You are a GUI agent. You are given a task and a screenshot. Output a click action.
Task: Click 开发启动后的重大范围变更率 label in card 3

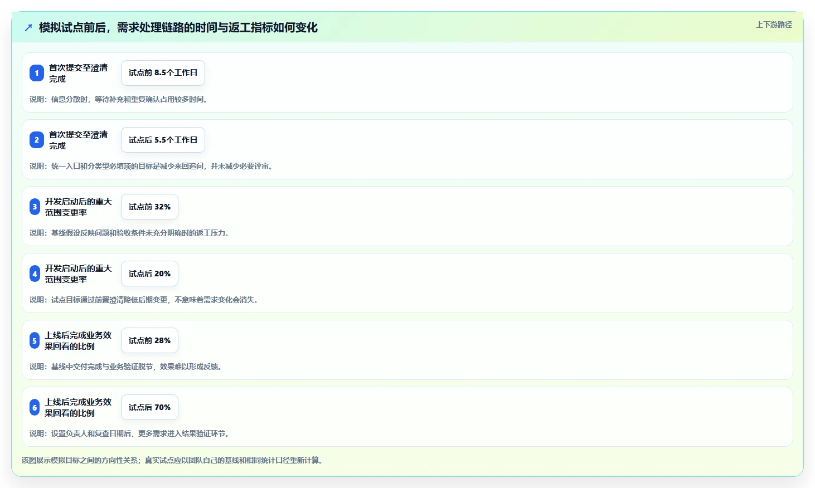coord(78,207)
